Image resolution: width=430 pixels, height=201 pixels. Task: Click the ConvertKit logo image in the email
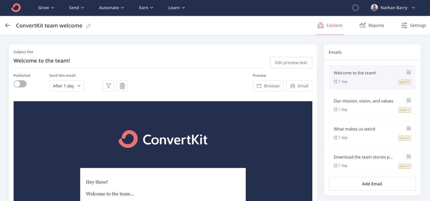tap(163, 139)
